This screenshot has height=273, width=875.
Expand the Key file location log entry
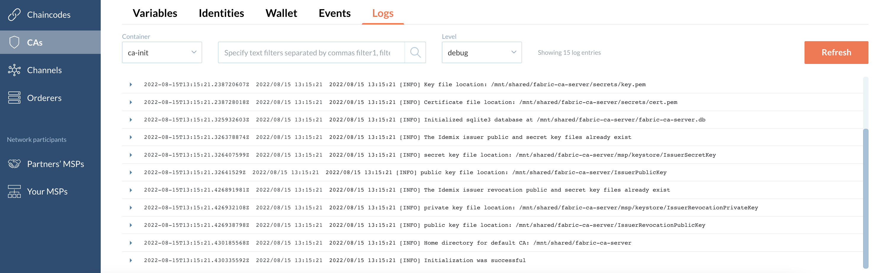click(131, 84)
